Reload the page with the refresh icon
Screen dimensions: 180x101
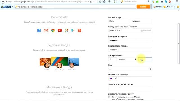(x=96, y=1)
